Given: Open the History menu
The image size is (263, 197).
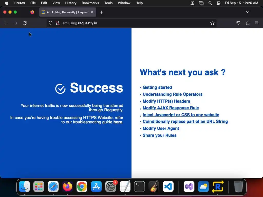Looking at the screenshot, I should point(71,3).
